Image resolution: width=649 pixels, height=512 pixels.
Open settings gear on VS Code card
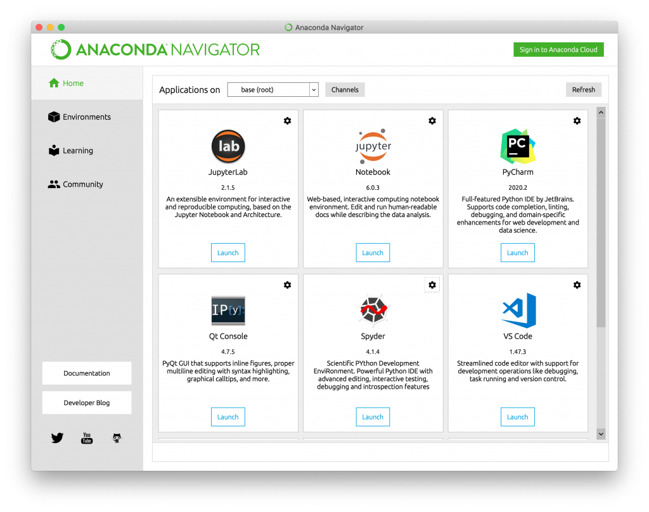pyautogui.click(x=577, y=285)
